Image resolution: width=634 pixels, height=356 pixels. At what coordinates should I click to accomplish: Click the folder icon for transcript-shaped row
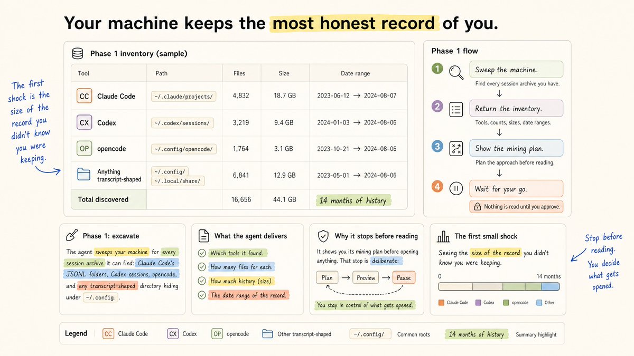(x=84, y=175)
